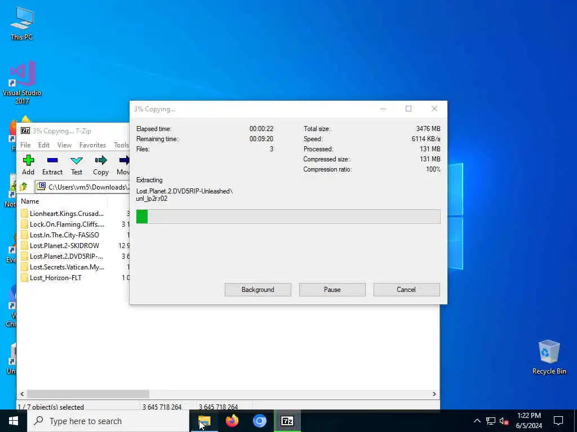
Task: Launch Chrome from the taskbar
Action: coord(259,421)
